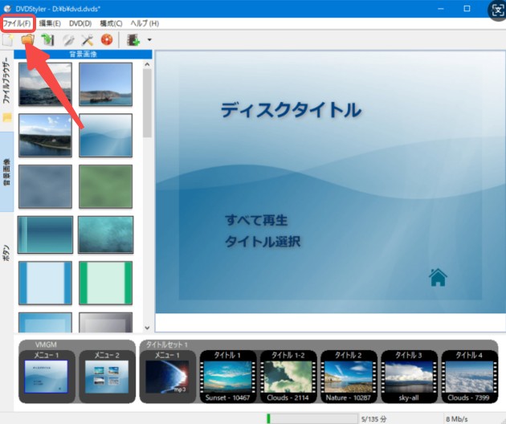
Task: Select the ship on sea background thumbnail
Action: click(105, 84)
